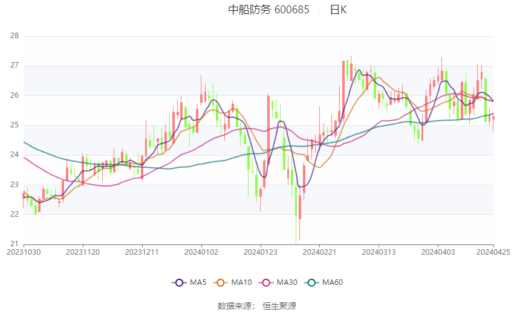Select the 20240221 date axis label

coord(320,252)
